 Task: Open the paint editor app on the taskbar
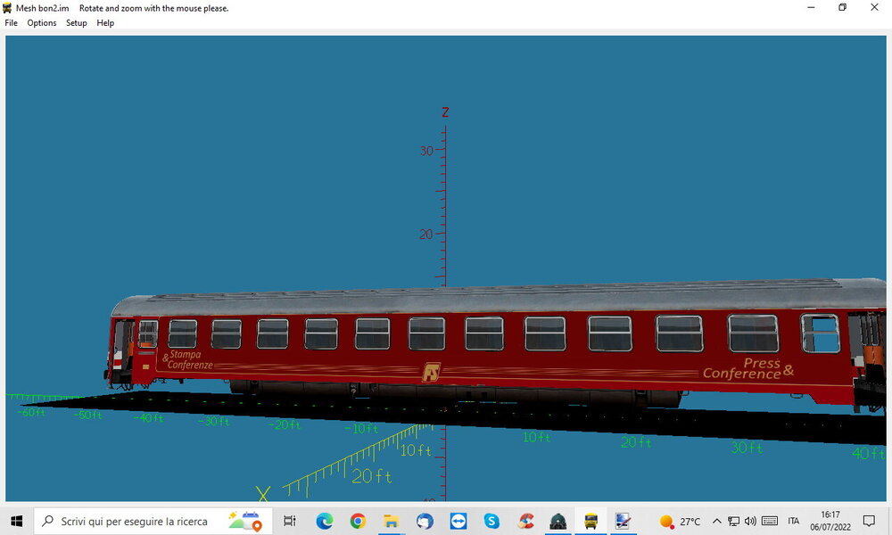pyautogui.click(x=623, y=521)
